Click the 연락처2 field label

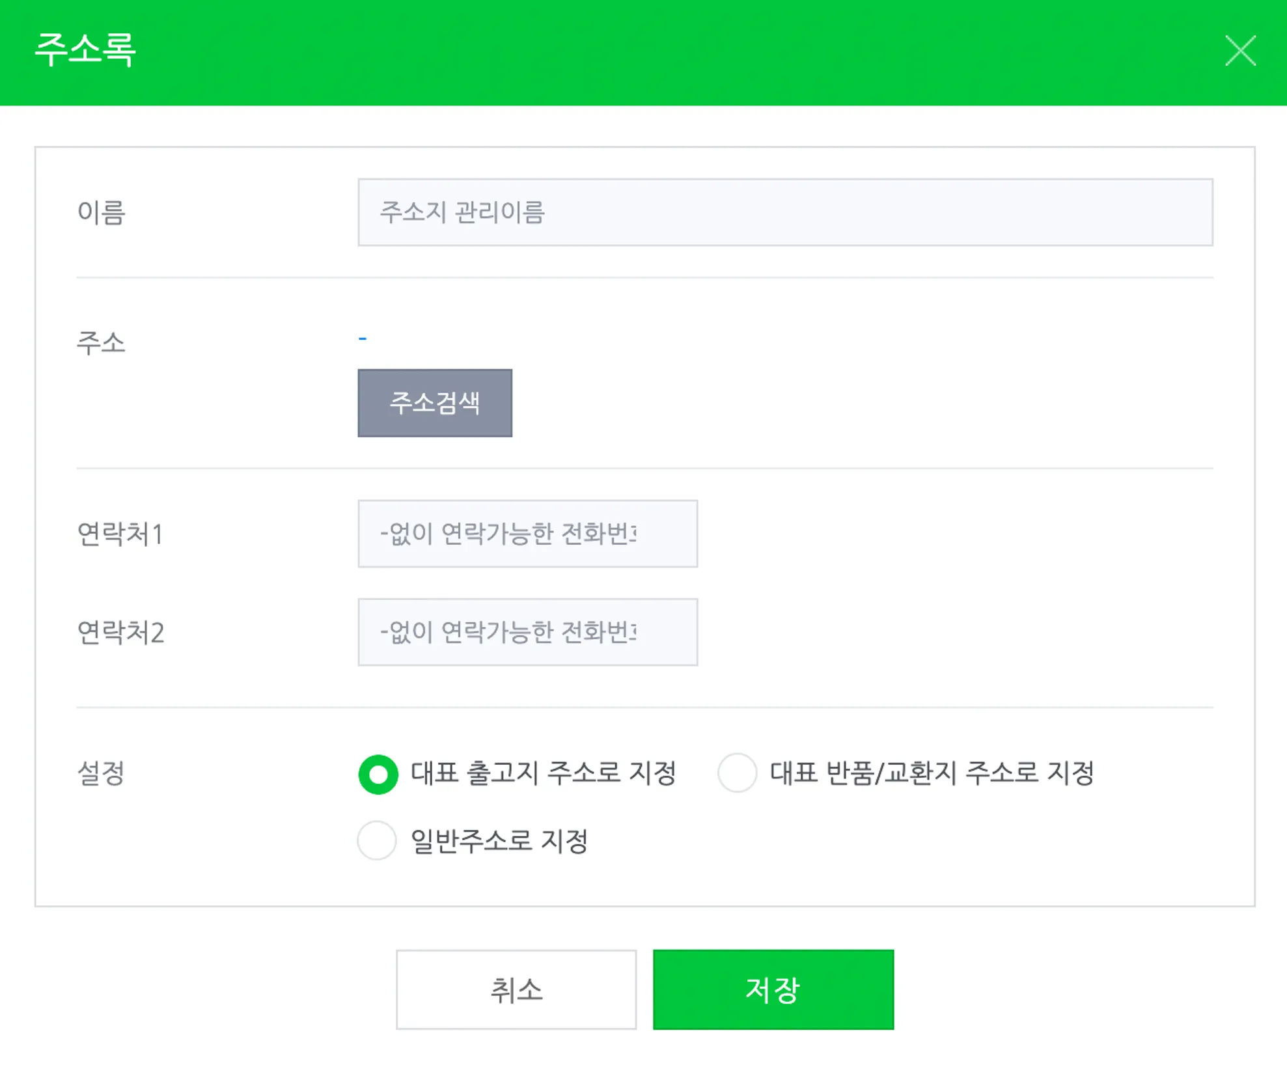click(x=120, y=633)
